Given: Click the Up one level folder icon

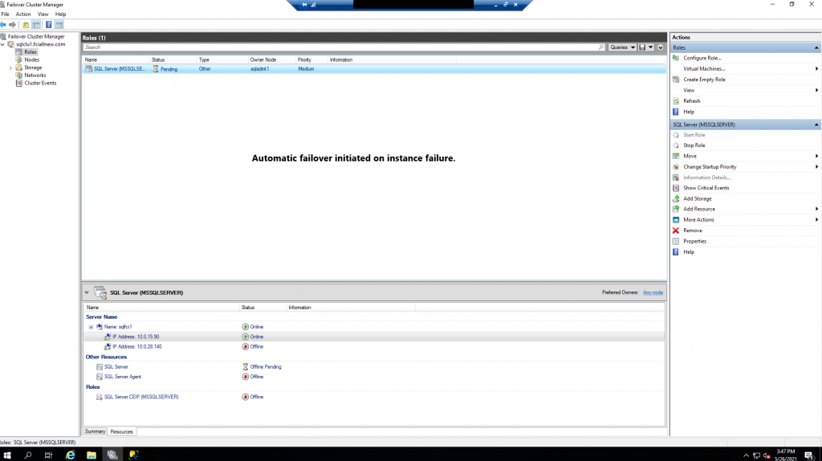Looking at the screenshot, I should tap(26, 25).
